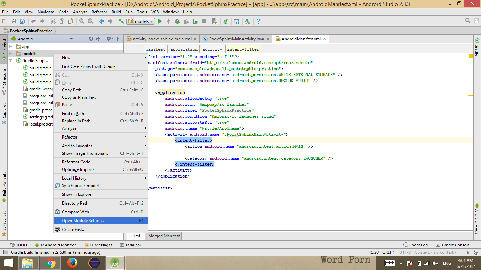Click the Text tab below the editor
The height and width of the screenshot is (270, 481).
coord(137,236)
